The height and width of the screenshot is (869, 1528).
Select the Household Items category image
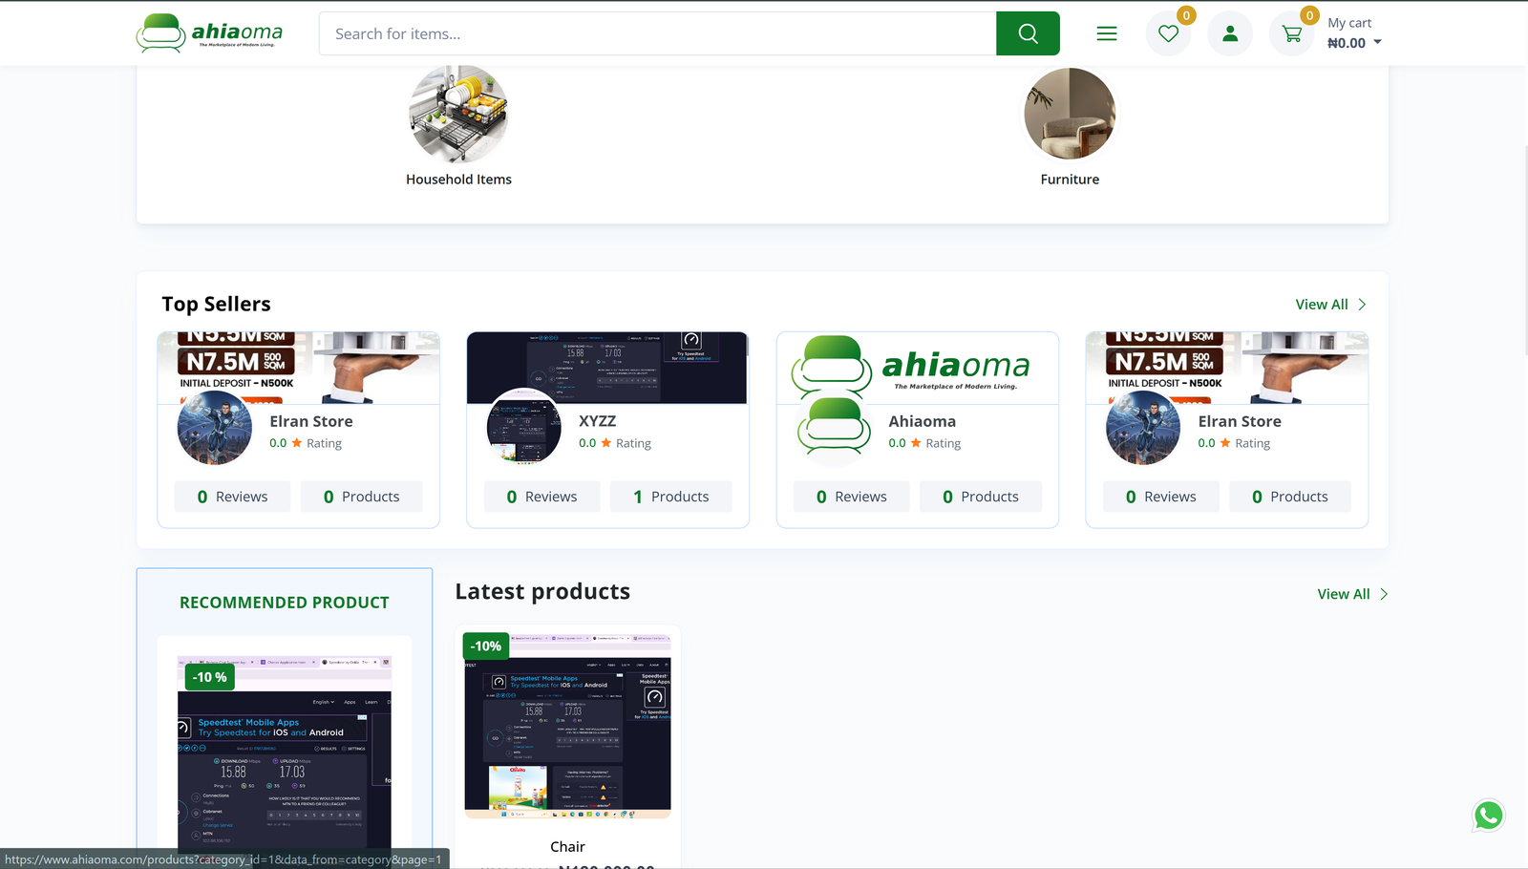(x=458, y=114)
